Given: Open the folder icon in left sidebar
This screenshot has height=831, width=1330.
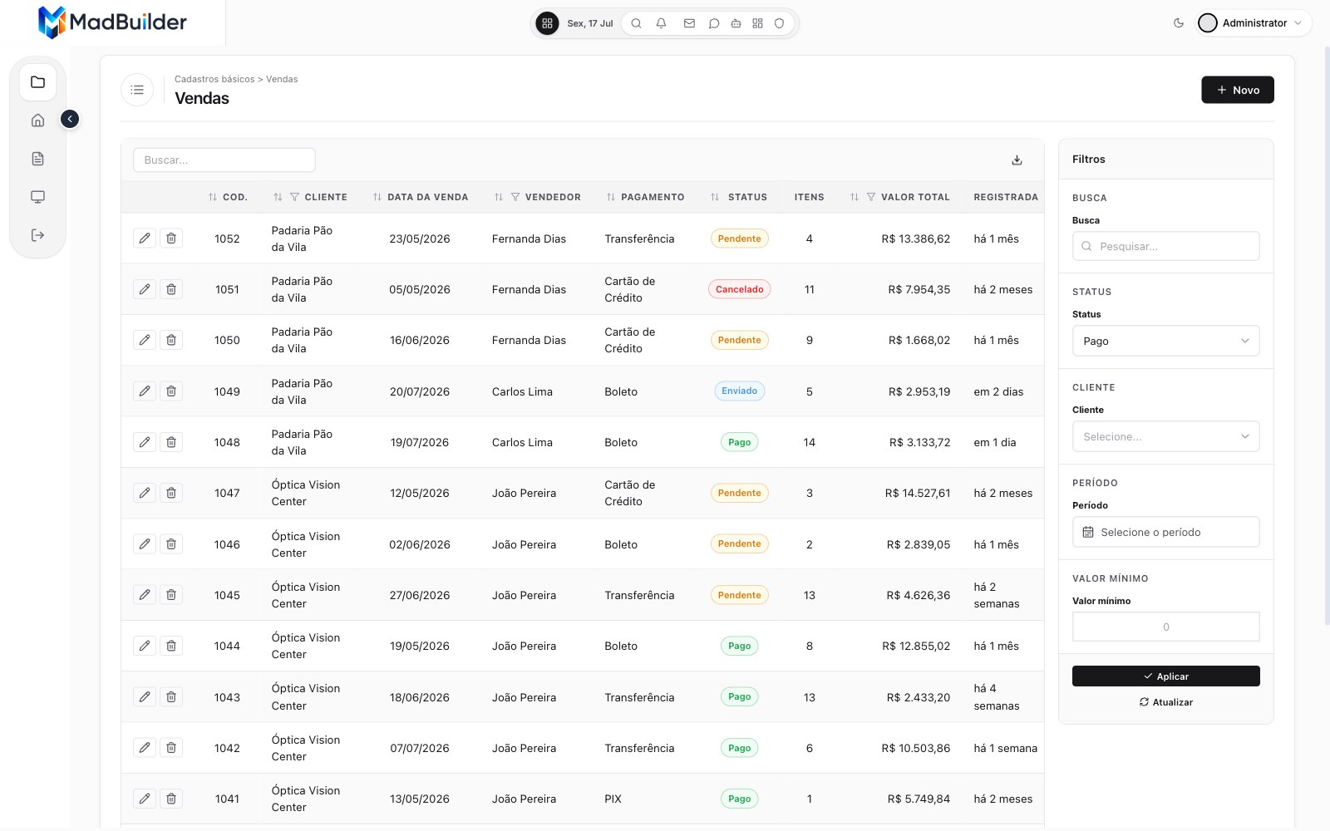Looking at the screenshot, I should tap(37, 82).
